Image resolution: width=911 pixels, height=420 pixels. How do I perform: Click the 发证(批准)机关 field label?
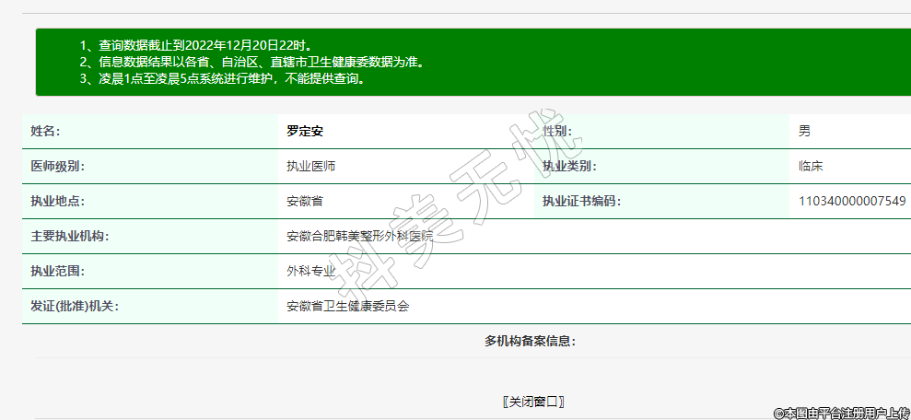pos(74,307)
